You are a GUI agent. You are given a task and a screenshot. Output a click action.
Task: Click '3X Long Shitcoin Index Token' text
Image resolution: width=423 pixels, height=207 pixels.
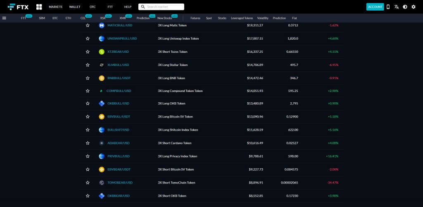pos(178,130)
